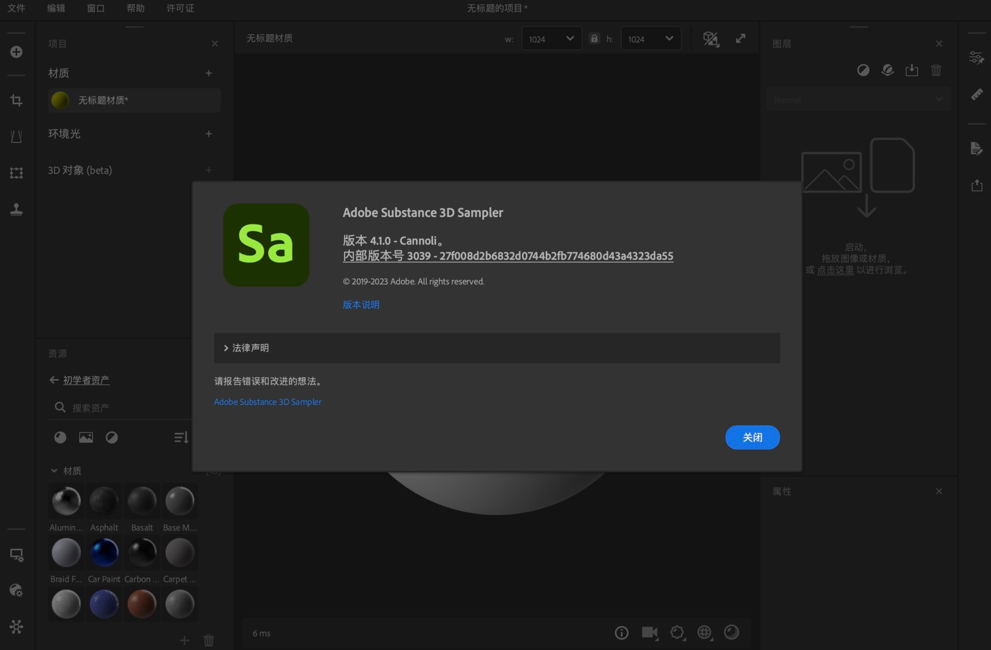Viewport: 991px width, 650px height.
Task: Click the render sphere icon in viewport bar
Action: click(732, 632)
